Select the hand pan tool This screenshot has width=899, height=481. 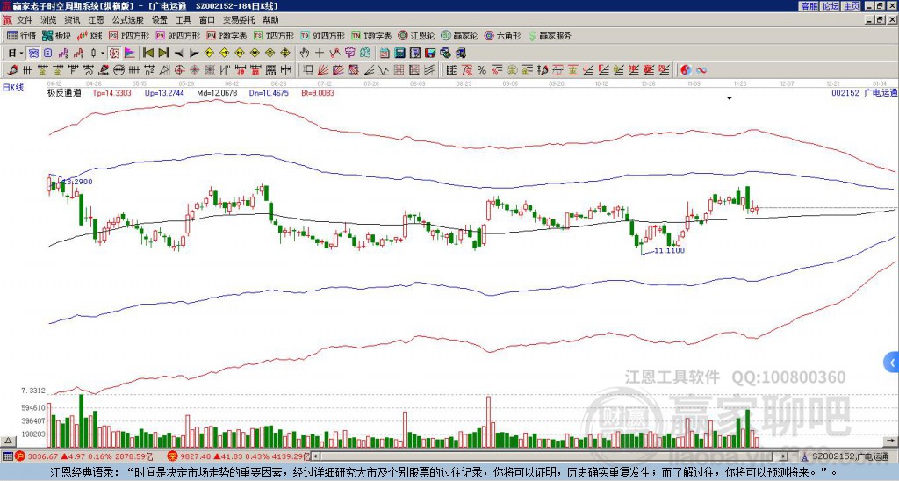click(304, 54)
